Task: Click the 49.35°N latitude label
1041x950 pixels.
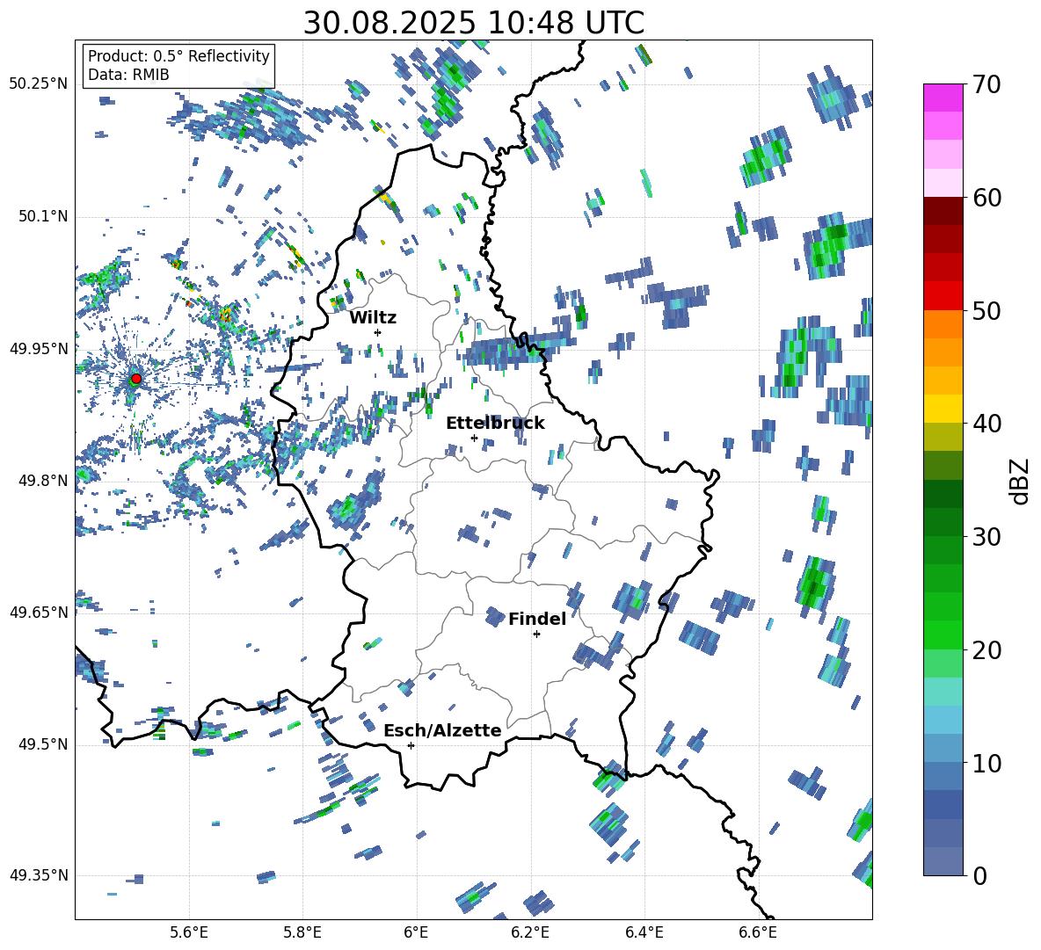Action: click(x=38, y=875)
